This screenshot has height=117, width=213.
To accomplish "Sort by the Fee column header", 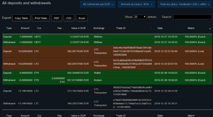I will [59, 28].
